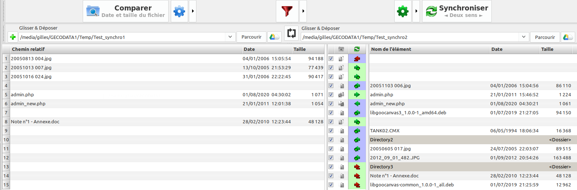The width and height of the screenshot is (577, 190).
Task: Click green create-right action for 20051016 024.jpg
Action: point(357,77)
